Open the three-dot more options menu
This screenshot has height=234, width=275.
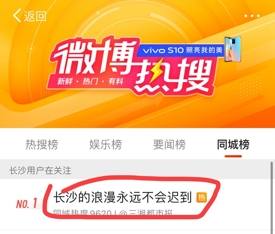252,16
